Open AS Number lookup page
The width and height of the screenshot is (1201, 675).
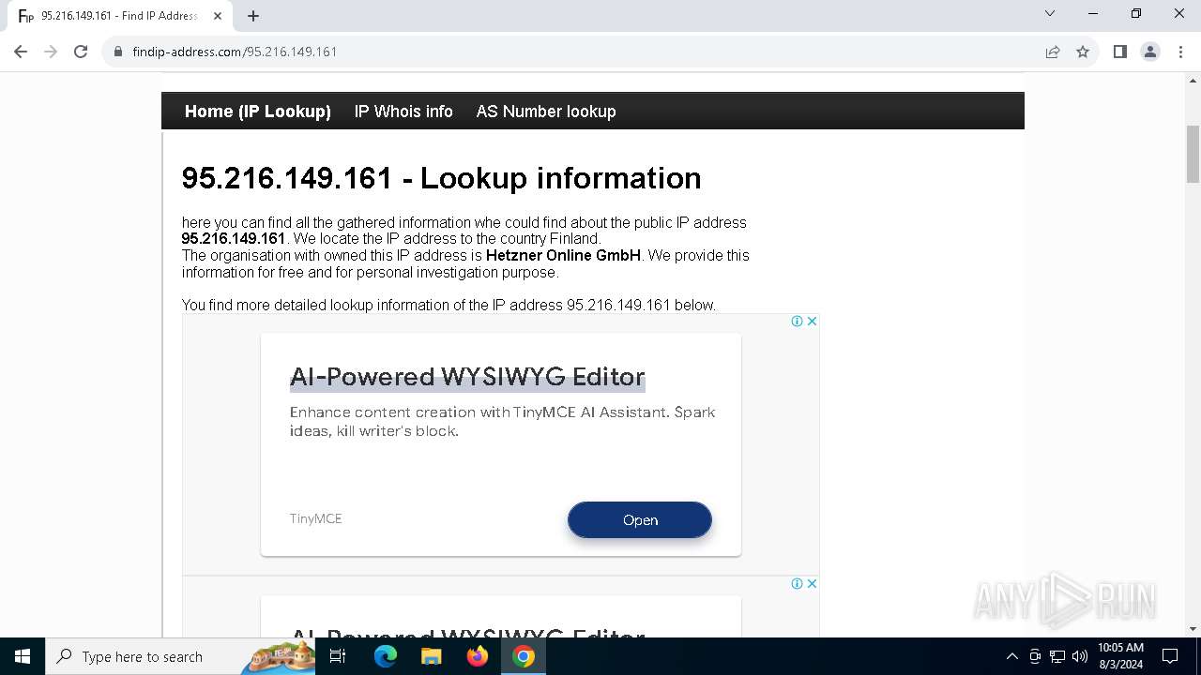[546, 112]
